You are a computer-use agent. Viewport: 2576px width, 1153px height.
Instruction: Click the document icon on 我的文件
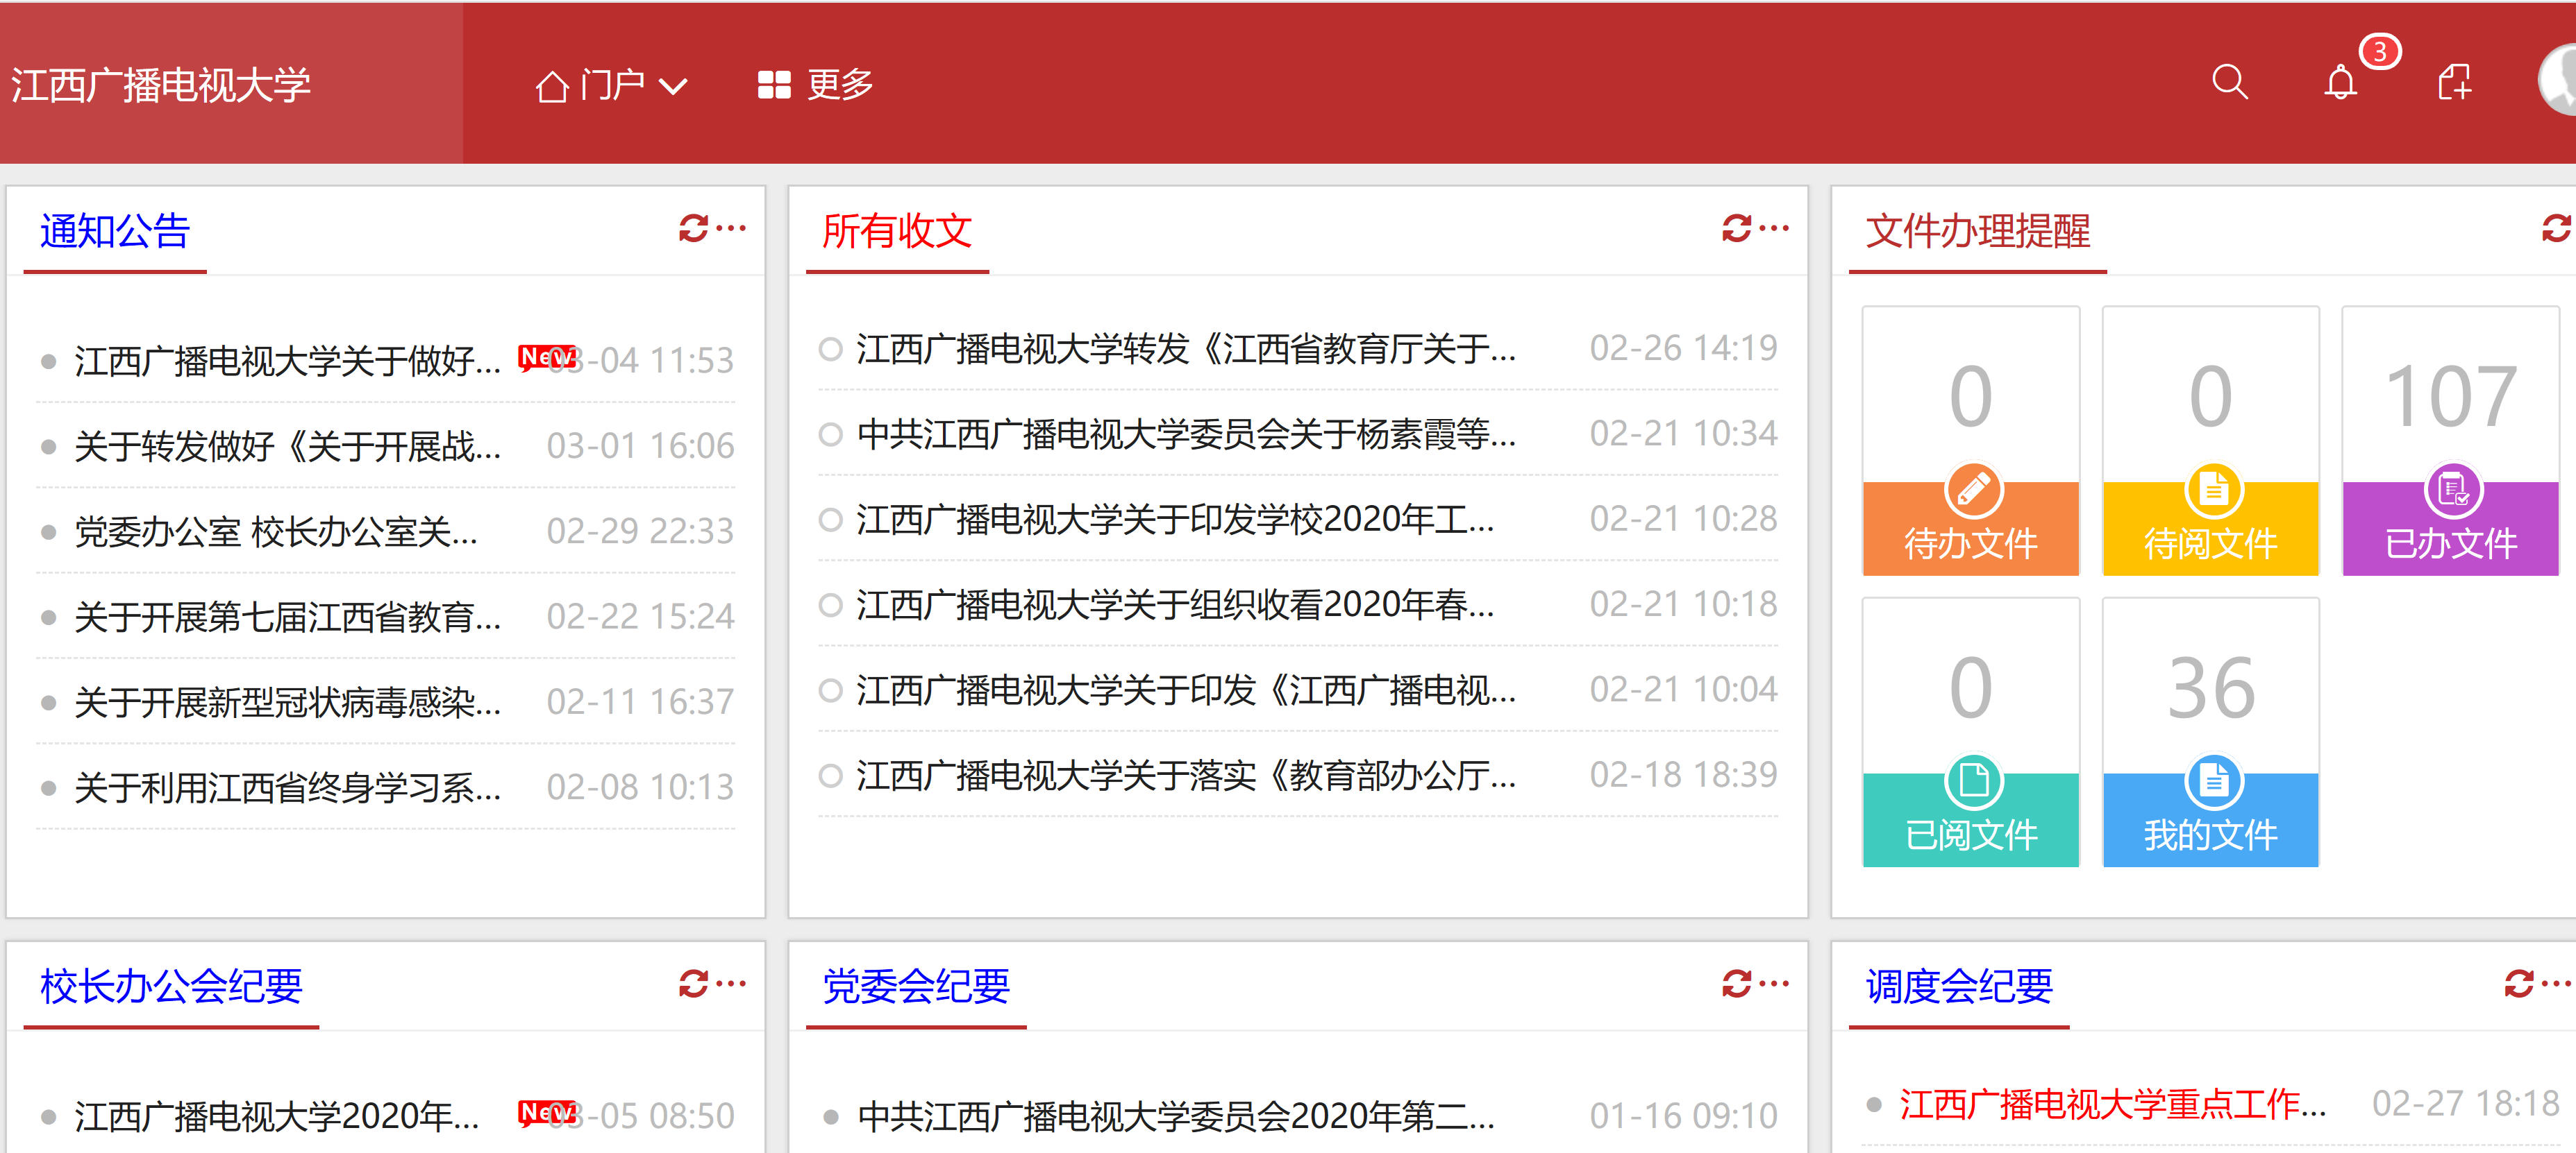[x=2213, y=780]
